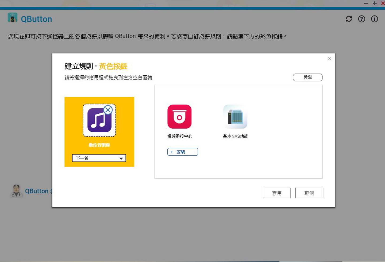
Task: Open the 教學 tutorial
Action: click(308, 77)
